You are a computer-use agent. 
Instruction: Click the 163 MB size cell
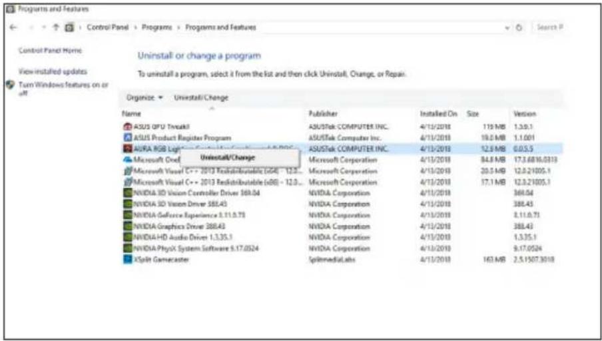[495, 260]
